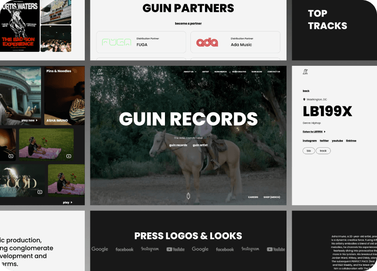Viewport: 377px width, 271px height.
Task: Click the green FUGA logo
Action: click(x=116, y=42)
